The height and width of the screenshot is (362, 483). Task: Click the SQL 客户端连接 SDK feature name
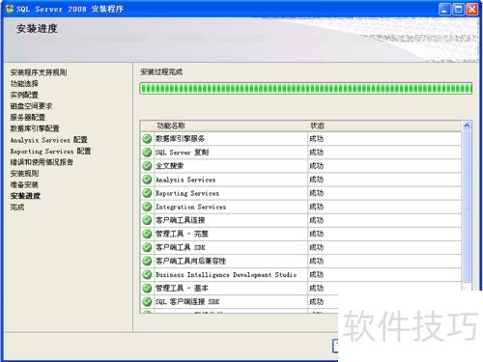[x=187, y=301]
